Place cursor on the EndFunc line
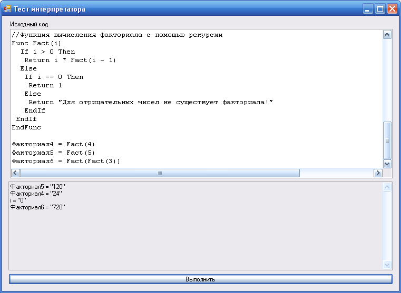 [x=26, y=127]
